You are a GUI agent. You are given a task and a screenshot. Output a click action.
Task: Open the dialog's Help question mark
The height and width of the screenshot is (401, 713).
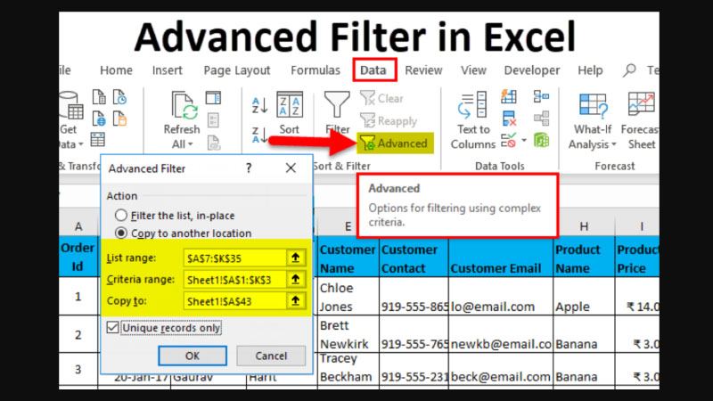tap(249, 168)
